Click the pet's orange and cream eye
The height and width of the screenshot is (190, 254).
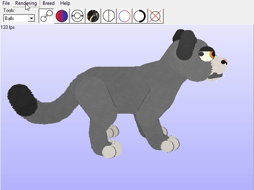207,54
